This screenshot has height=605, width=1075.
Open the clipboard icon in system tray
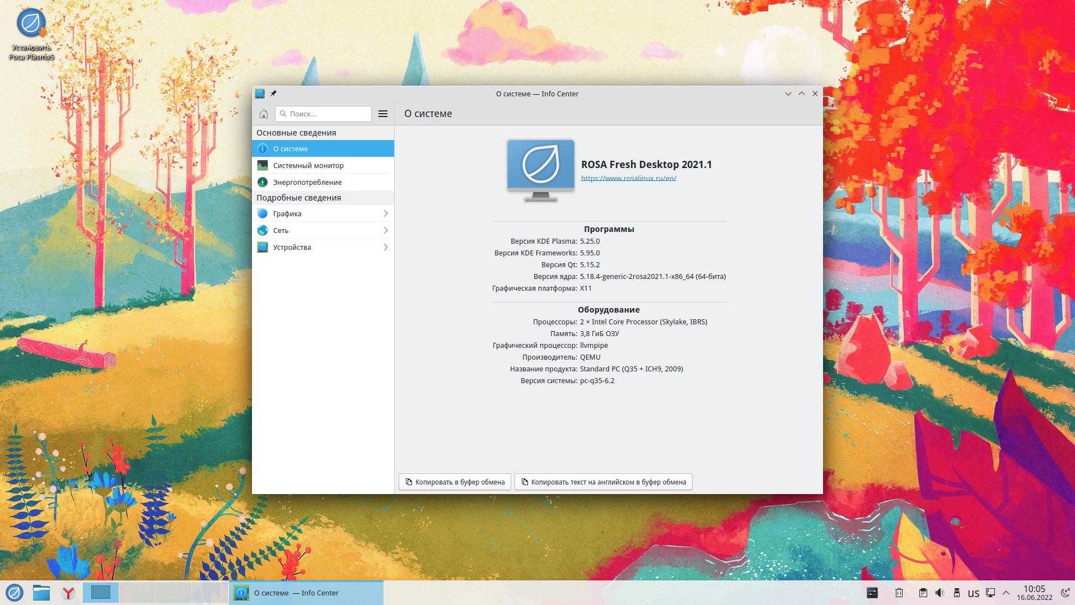click(923, 593)
